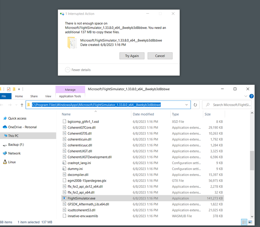This screenshot has width=260, height=227.
Task: Cancel the interrupted copy action
Action: click(160, 56)
